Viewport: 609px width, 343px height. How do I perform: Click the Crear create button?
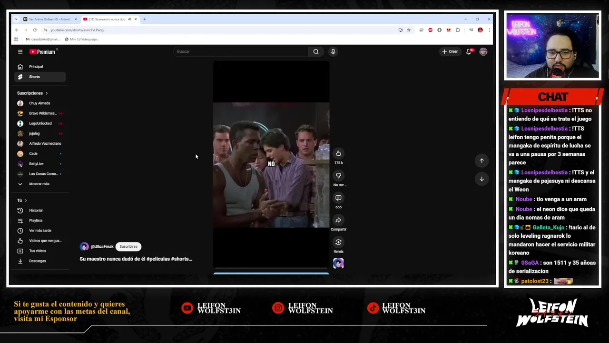[x=450, y=51]
